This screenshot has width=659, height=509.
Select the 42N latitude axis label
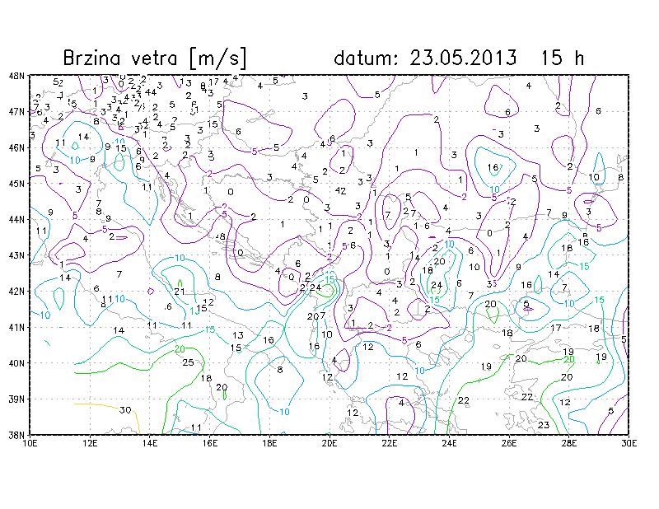(16, 291)
